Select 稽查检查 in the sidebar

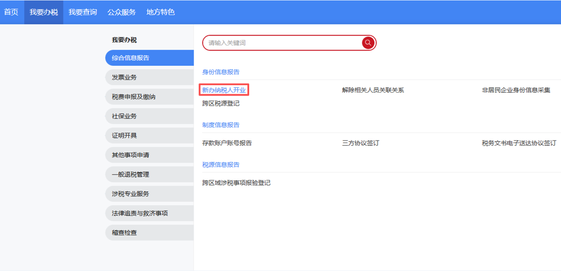pyautogui.click(x=150, y=233)
